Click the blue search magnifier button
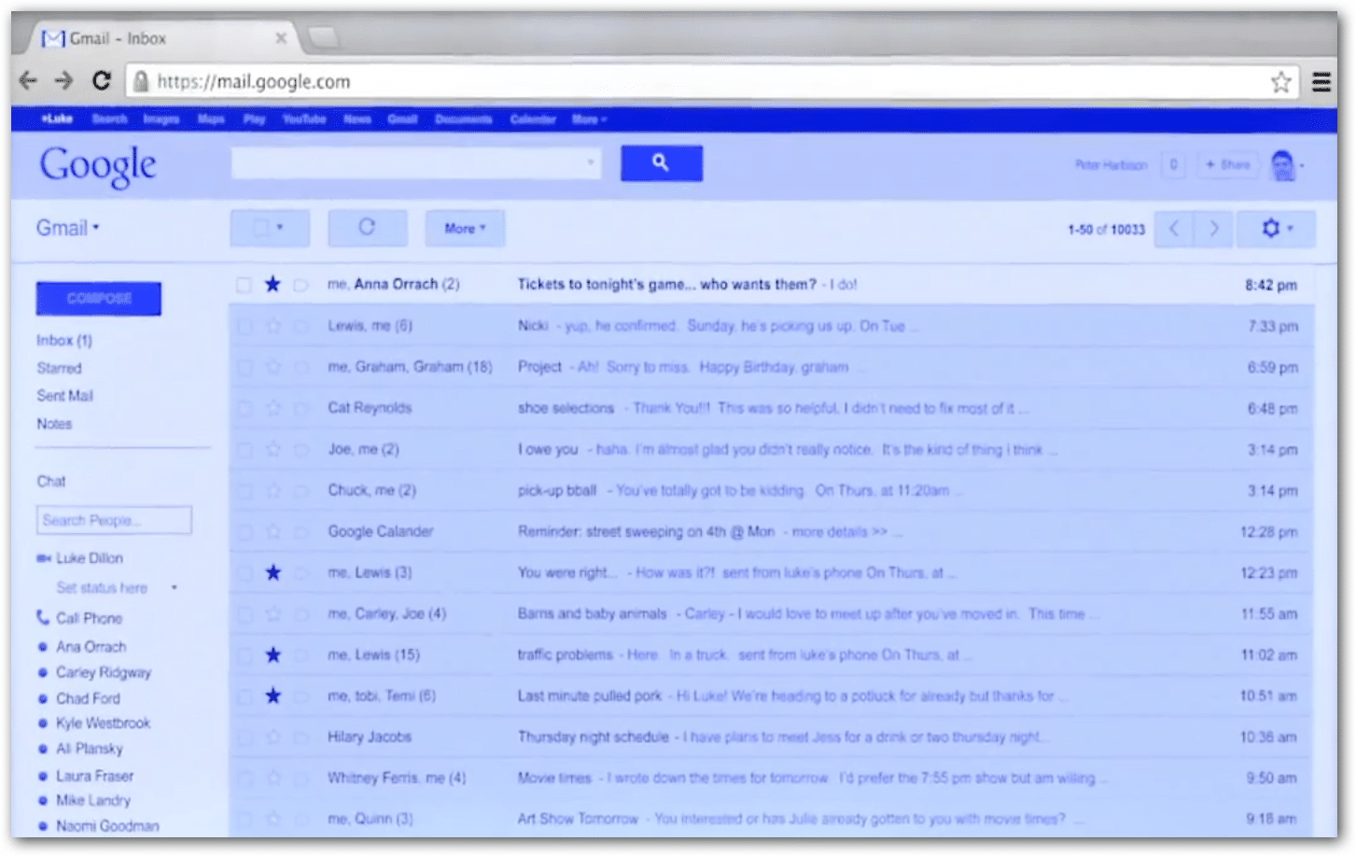 (661, 163)
